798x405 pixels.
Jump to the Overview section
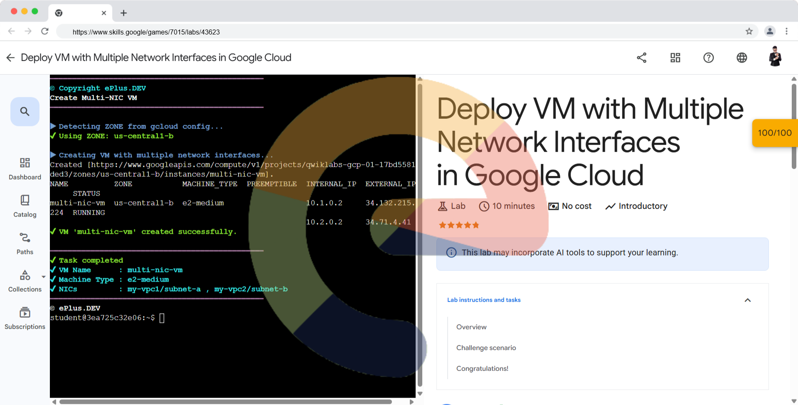471,327
